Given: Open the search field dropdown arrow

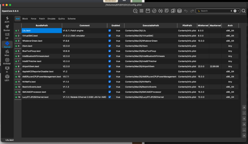Looking at the screenshot, I should click(x=238, y=11).
